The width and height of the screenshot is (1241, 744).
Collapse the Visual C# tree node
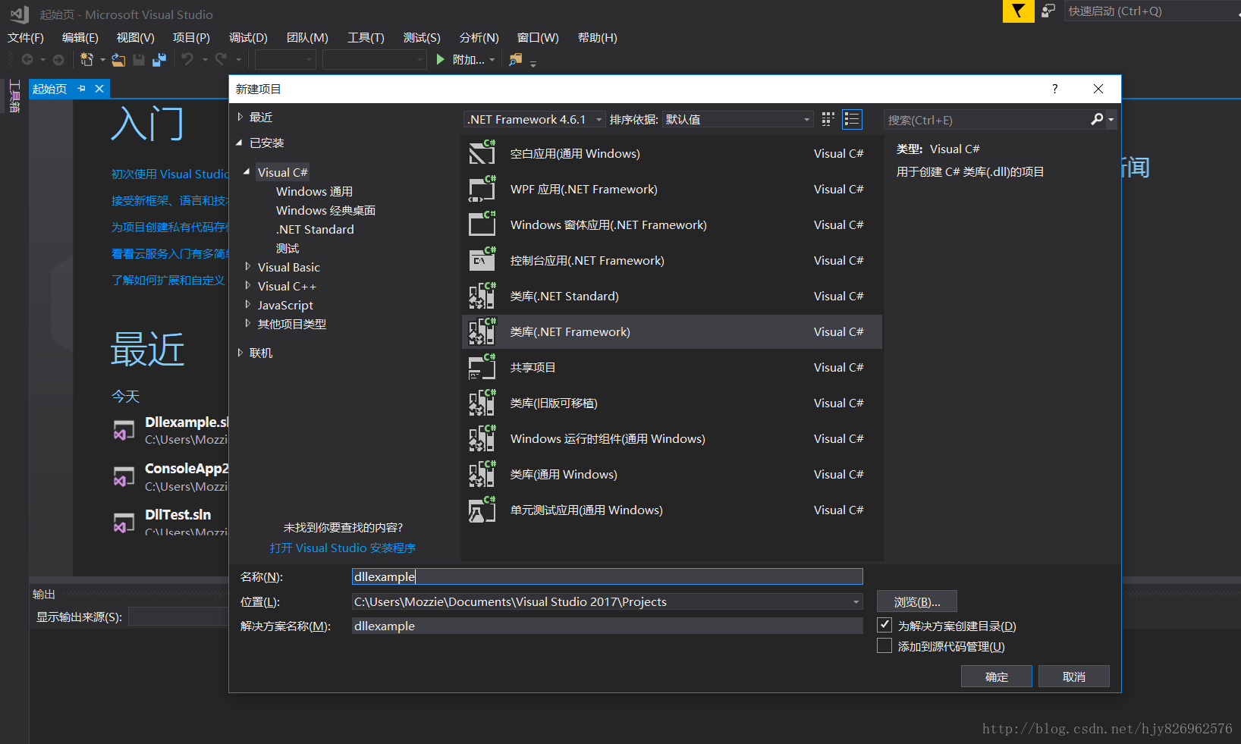247,172
